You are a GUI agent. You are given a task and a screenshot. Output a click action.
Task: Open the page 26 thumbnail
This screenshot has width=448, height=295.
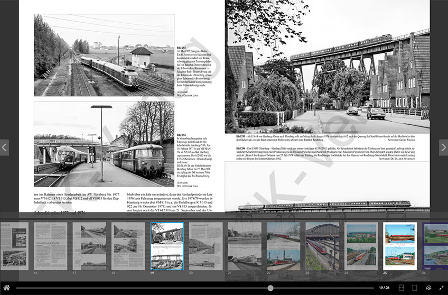pyautogui.click(x=435, y=246)
